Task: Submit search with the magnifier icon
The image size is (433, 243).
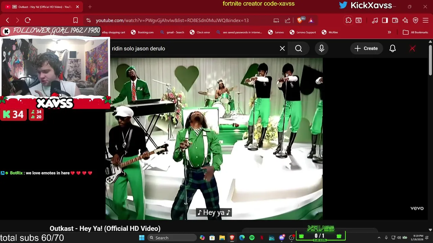Action: [x=298, y=48]
